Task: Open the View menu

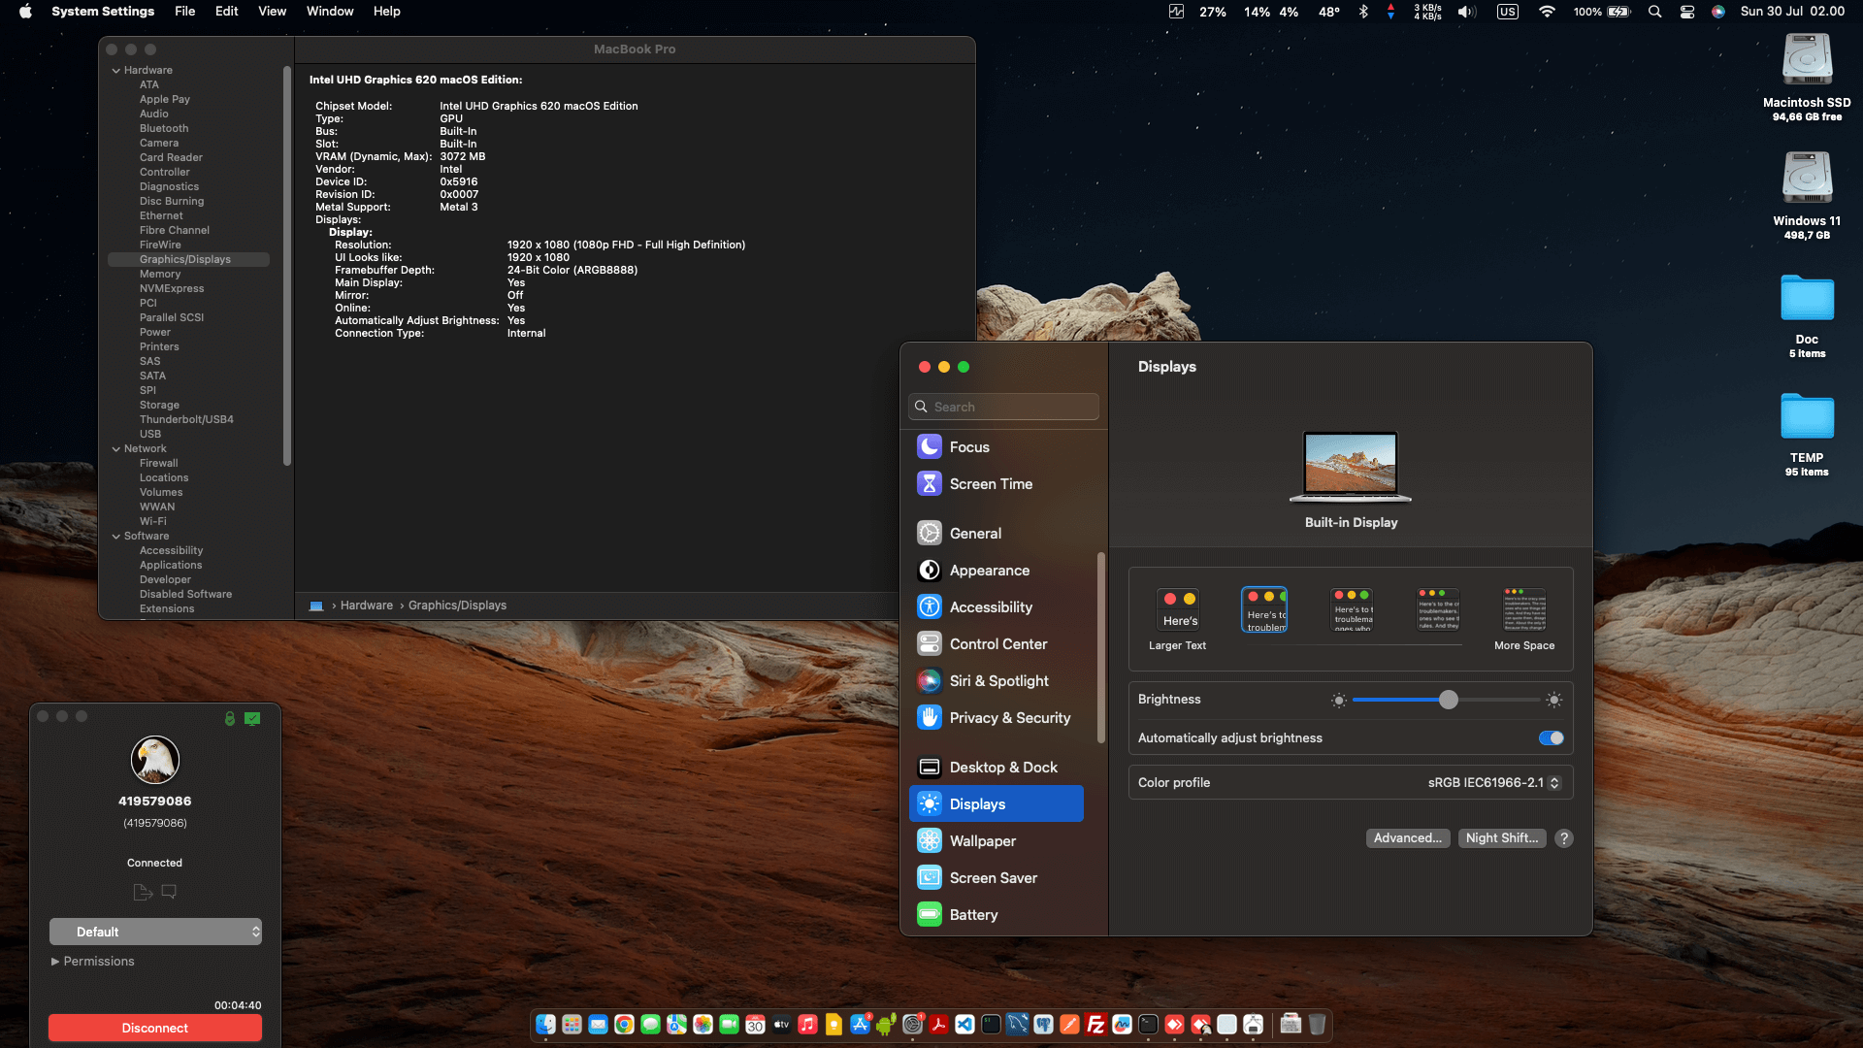Action: [x=272, y=12]
